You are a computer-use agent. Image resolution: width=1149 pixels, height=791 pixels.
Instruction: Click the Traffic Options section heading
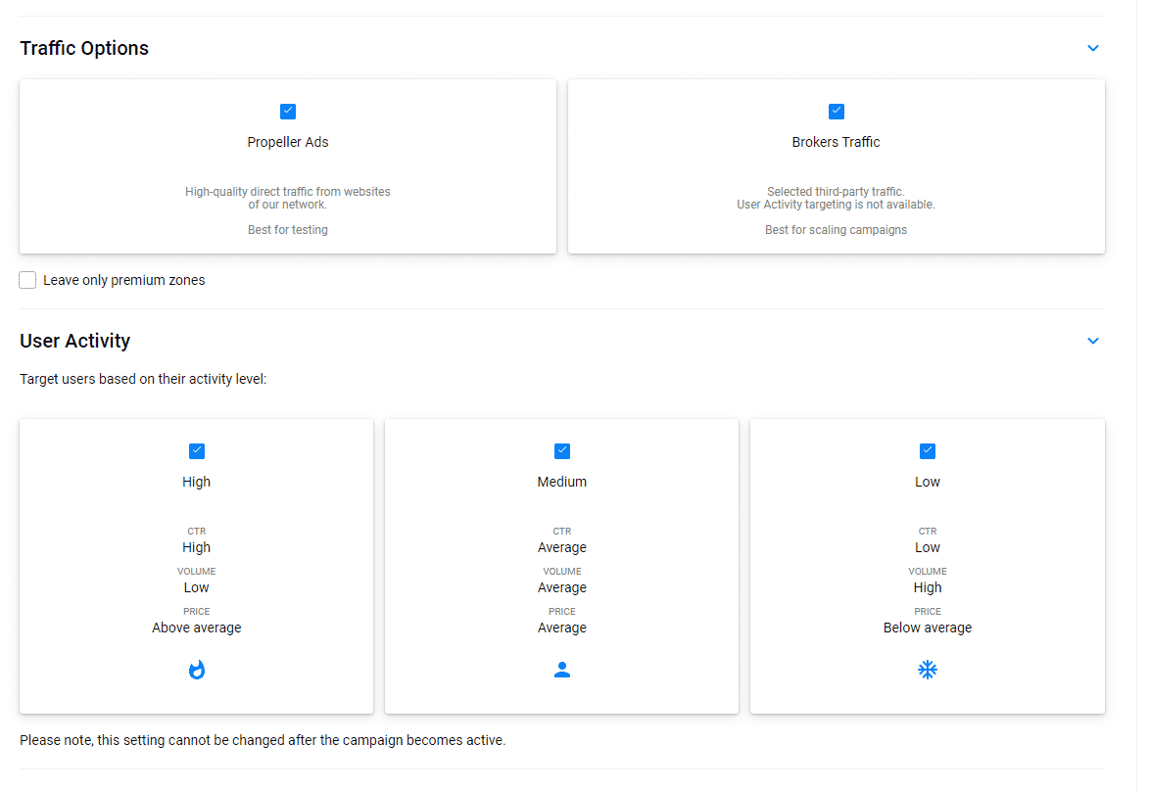[x=84, y=48]
